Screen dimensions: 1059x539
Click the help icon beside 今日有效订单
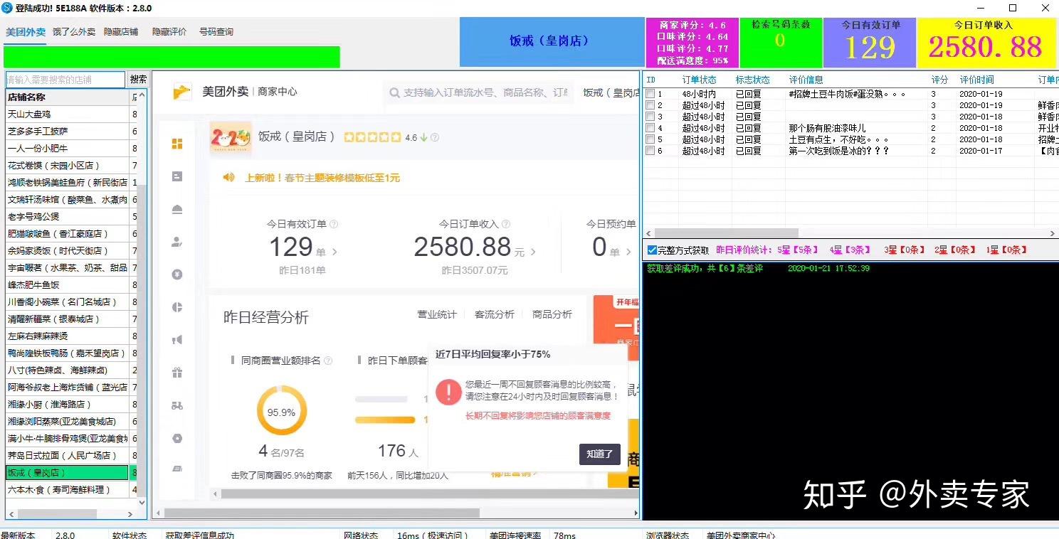tap(334, 224)
